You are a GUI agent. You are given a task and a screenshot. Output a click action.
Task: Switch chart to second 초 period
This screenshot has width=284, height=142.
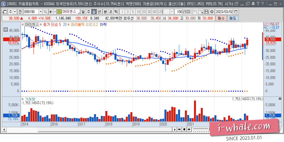click(x=111, y=12)
